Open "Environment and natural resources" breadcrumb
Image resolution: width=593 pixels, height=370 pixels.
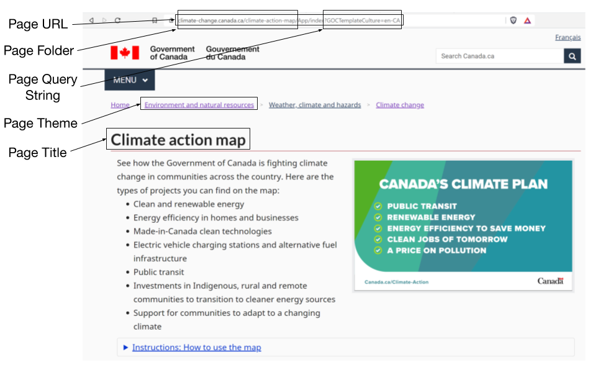pos(199,104)
